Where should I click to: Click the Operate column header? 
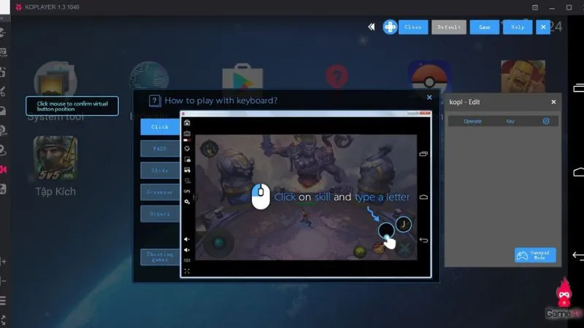(x=472, y=121)
